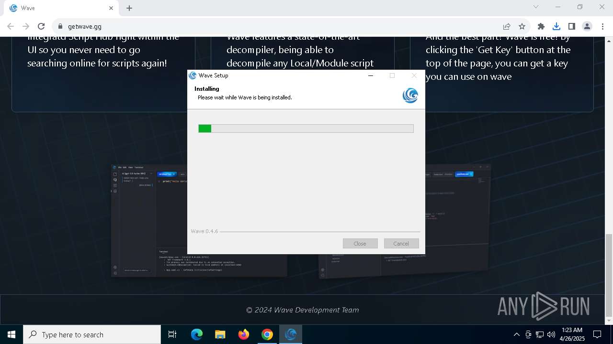
Task: Click the "Wave 0.4.6" version label
Action: click(204, 231)
